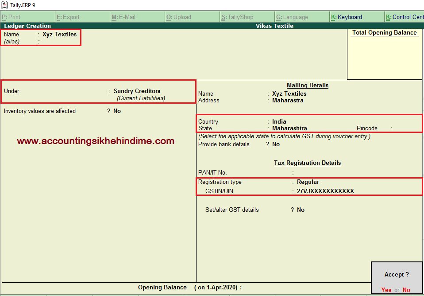The image size is (424, 296).
Task: Open the Print option in toolbar
Action: pyautogui.click(x=27, y=17)
